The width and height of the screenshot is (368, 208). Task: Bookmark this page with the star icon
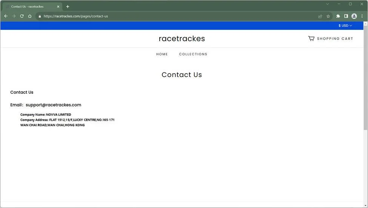coord(328,16)
